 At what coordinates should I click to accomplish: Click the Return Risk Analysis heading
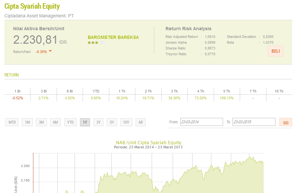[188, 29]
